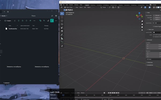Click the blue Z axis on navigation gizmo

139,13
